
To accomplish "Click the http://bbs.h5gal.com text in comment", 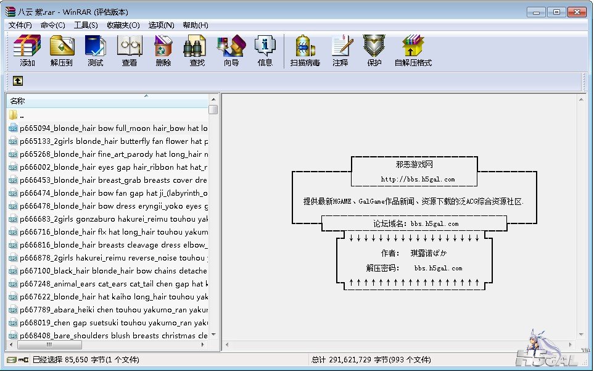I will (x=418, y=179).
